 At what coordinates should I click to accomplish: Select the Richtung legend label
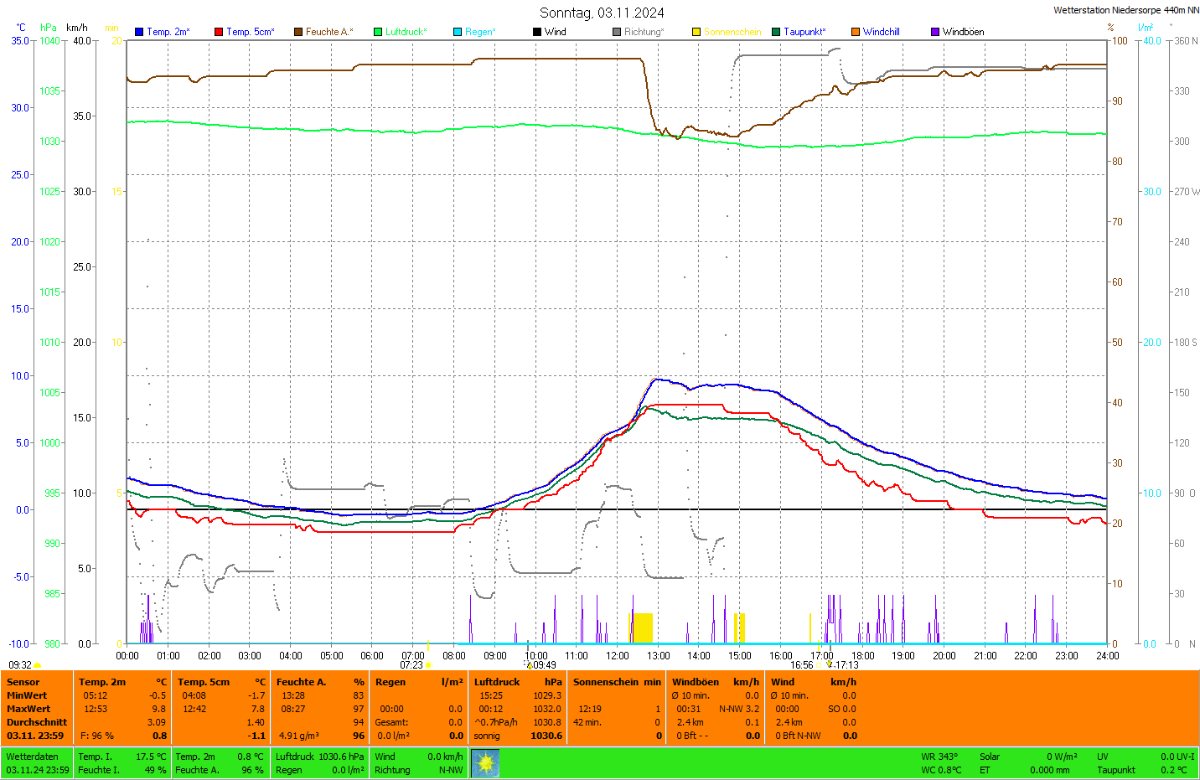(x=644, y=32)
